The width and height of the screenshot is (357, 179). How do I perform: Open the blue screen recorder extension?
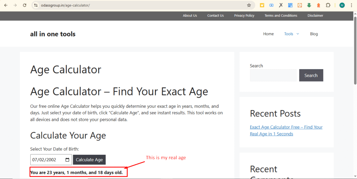[x=271, y=5]
